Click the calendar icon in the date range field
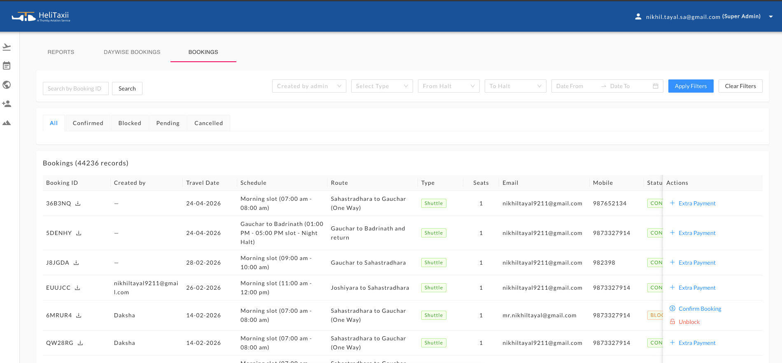 pyautogui.click(x=656, y=86)
